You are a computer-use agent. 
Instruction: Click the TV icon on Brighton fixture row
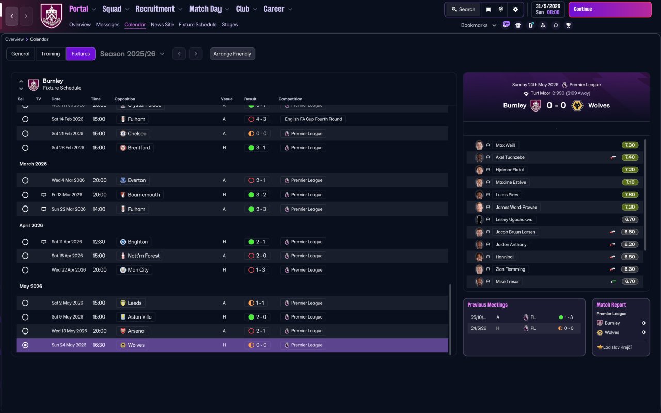[44, 242]
